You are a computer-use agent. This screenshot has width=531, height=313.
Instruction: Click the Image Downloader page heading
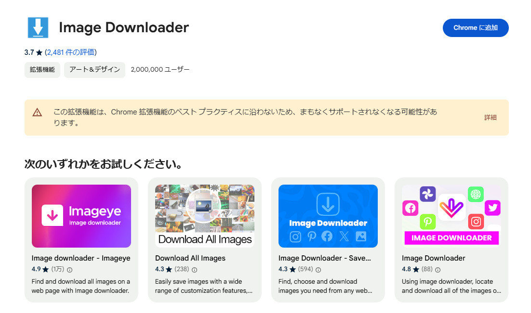pyautogui.click(x=124, y=28)
